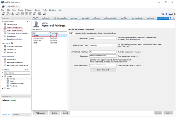Click the Performance Reports icon
176x117 pixels.
[5, 62]
